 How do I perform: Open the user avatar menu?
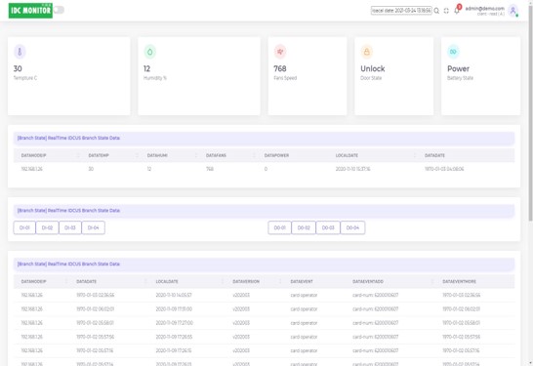tap(512, 11)
